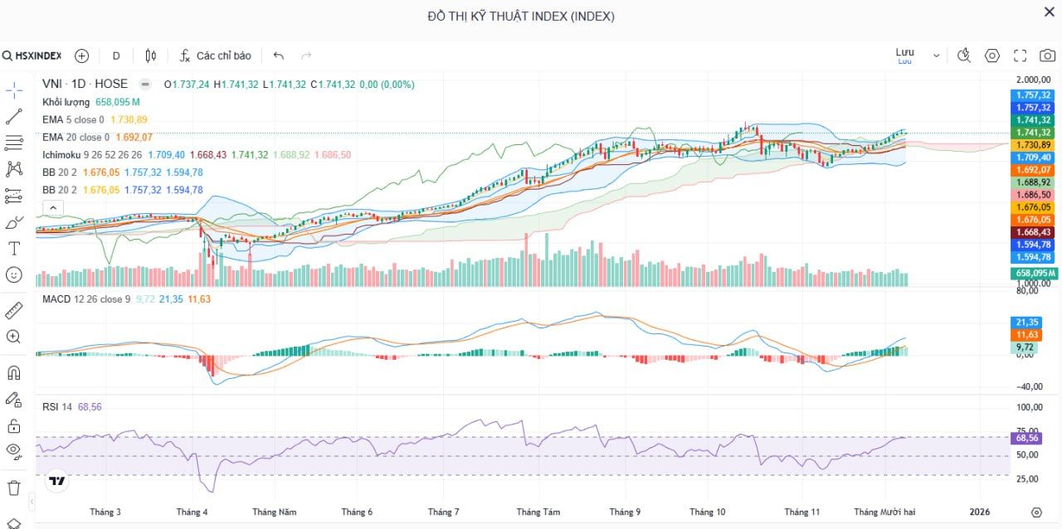Toggle hide all drawings eye icon
This screenshot has width=1062, height=529.
coord(14,450)
